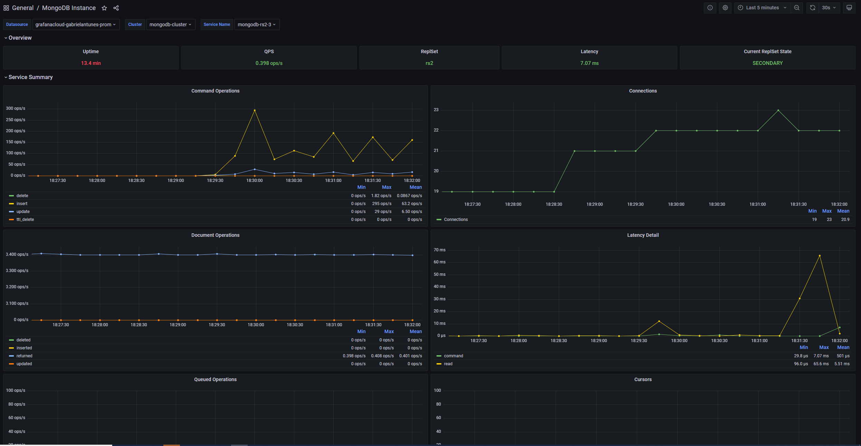Toggle the insert series in Command Operations
This screenshot has width=861, height=446.
[x=22, y=203]
